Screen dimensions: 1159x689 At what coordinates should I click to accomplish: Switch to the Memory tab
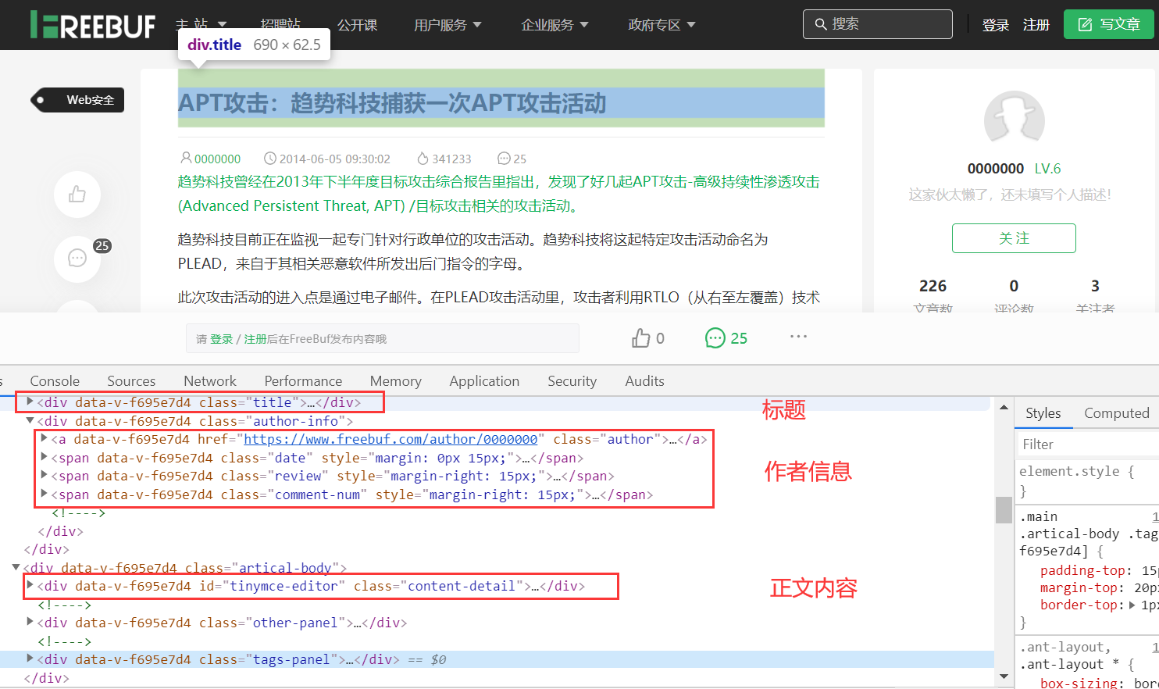point(396,381)
